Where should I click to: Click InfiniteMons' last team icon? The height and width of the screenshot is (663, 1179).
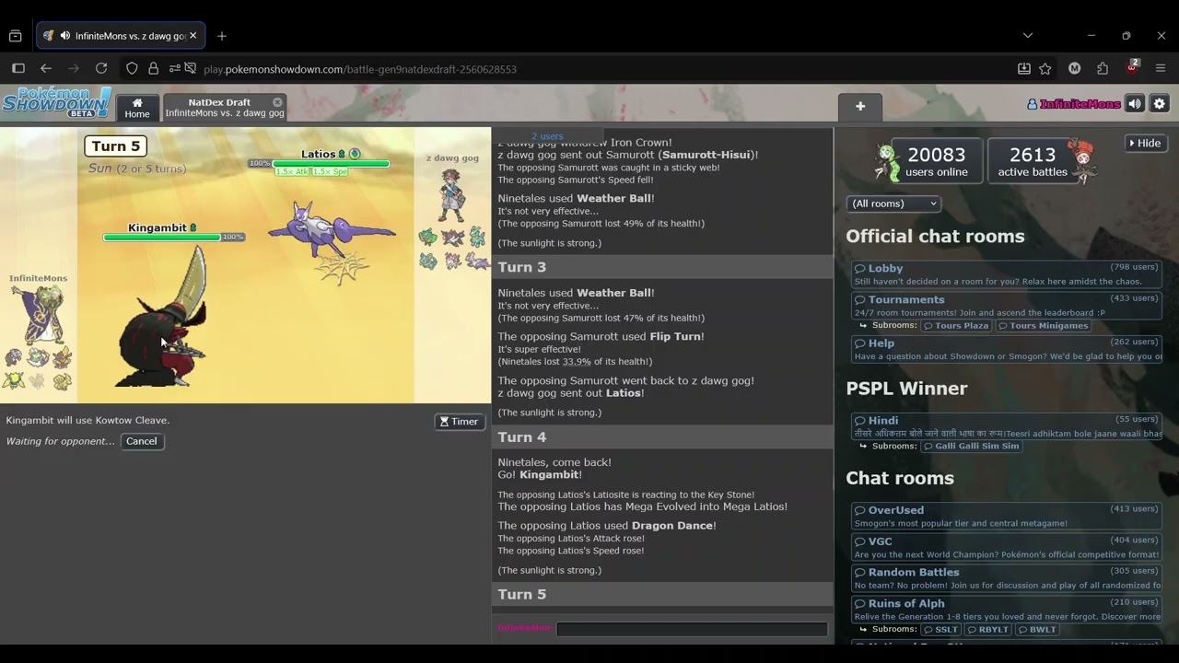coord(62,379)
